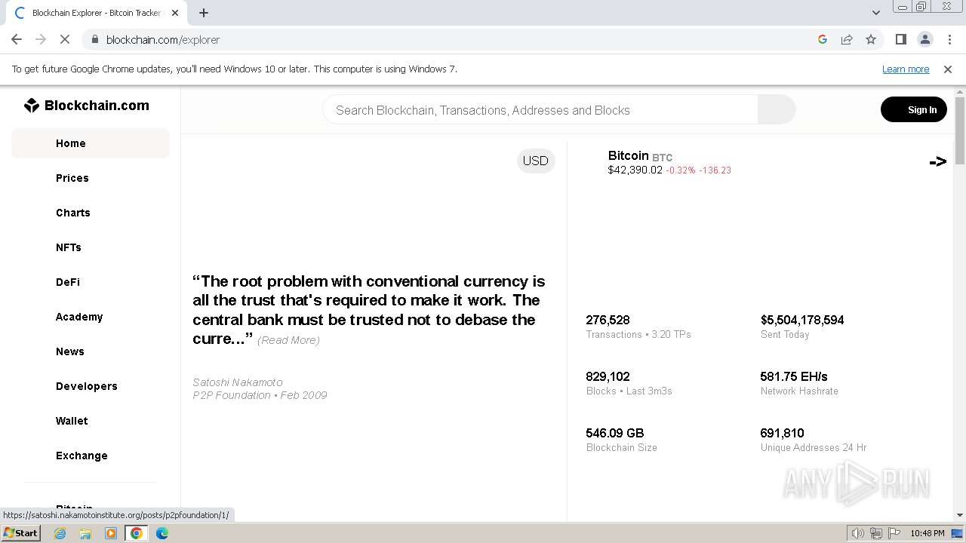966x543 pixels.
Task: Focus the blockchain search field
Action: [540, 110]
